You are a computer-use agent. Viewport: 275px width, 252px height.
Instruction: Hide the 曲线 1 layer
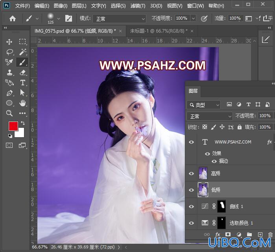[191, 206]
